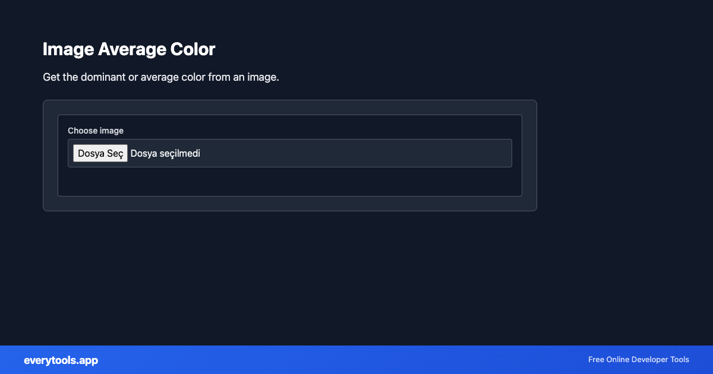Click the Dosya Seç file upload button
This screenshot has width=713, height=374.
tap(100, 153)
